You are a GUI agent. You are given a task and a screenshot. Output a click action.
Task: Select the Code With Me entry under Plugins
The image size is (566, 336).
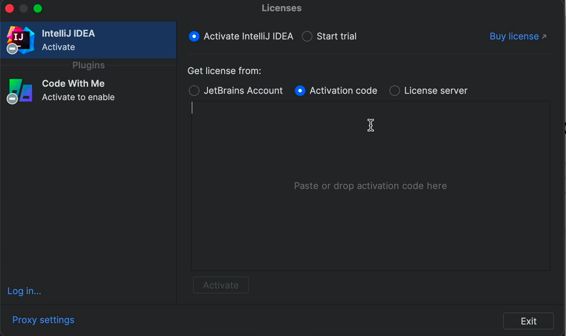click(73, 84)
